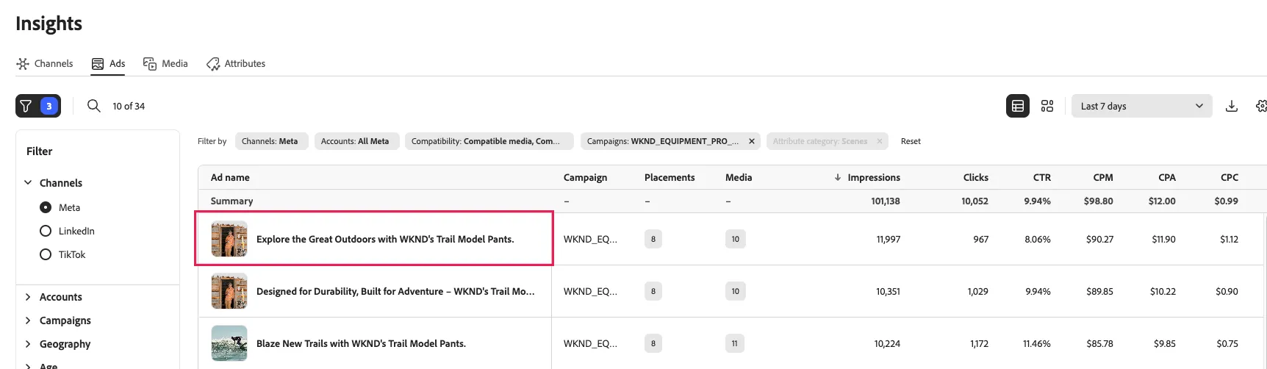
Task: Open thumbnail of Blaze New Trails ad
Action: point(229,343)
